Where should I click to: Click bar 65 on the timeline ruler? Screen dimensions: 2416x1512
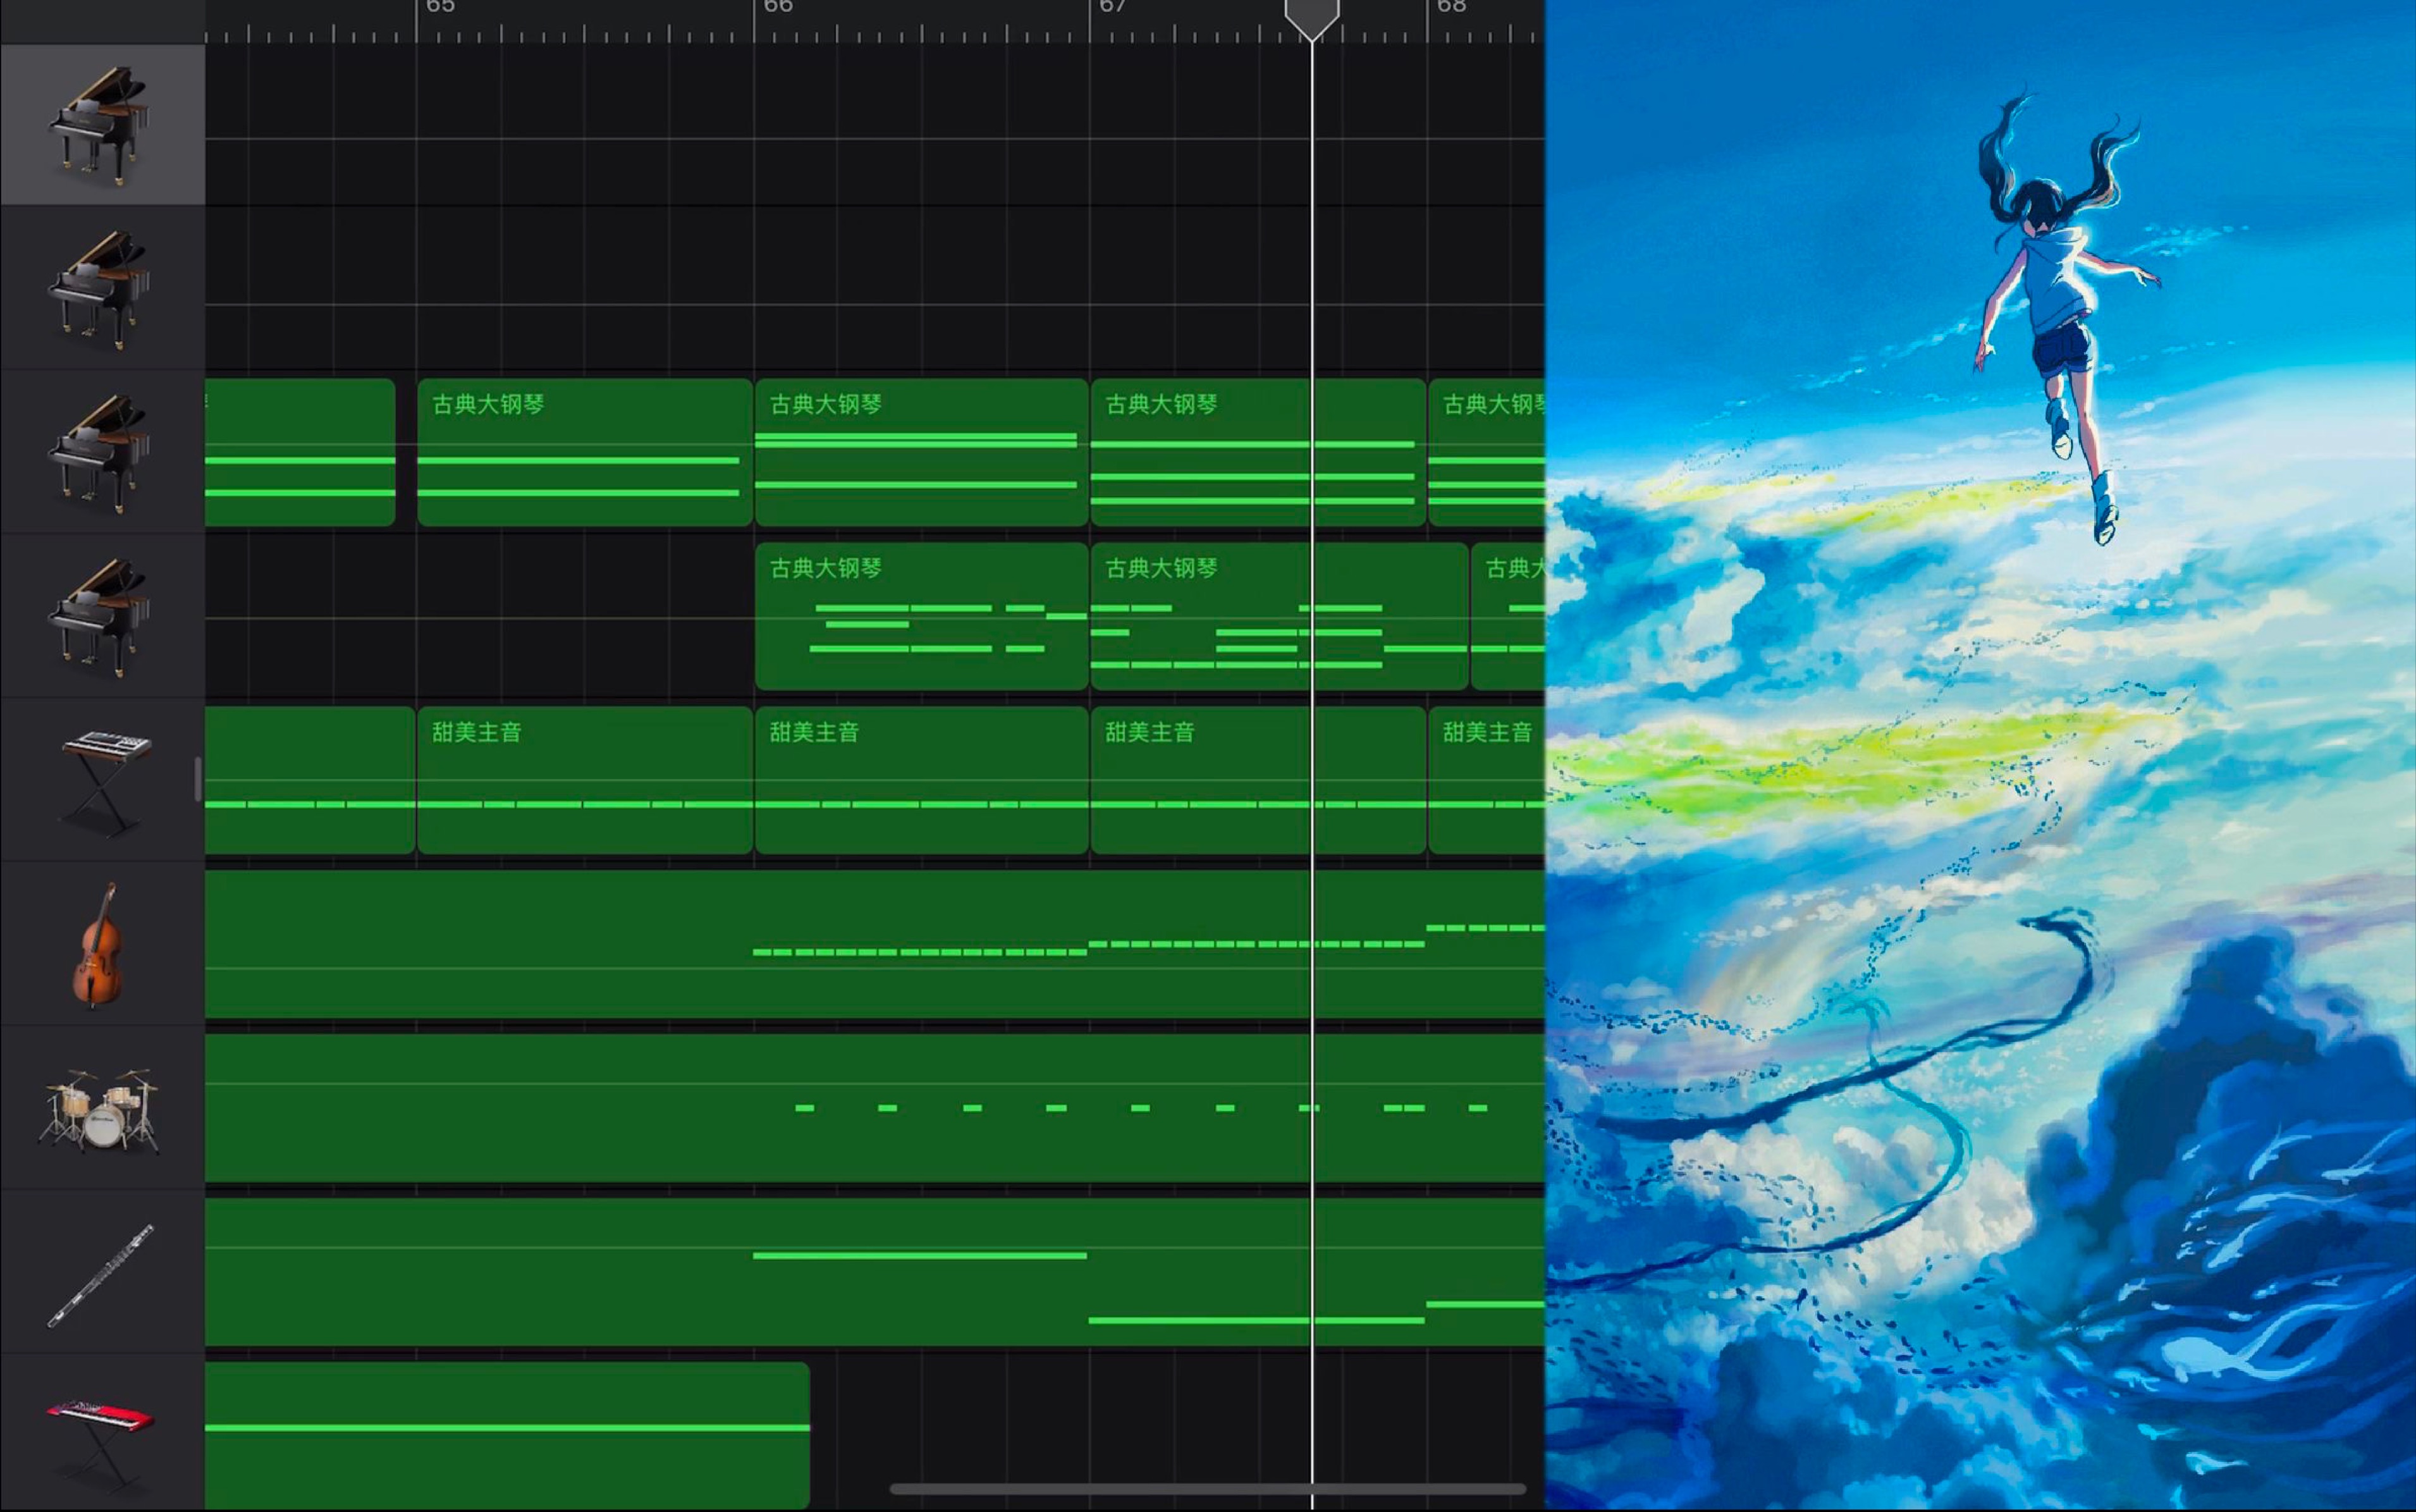tap(440, 8)
